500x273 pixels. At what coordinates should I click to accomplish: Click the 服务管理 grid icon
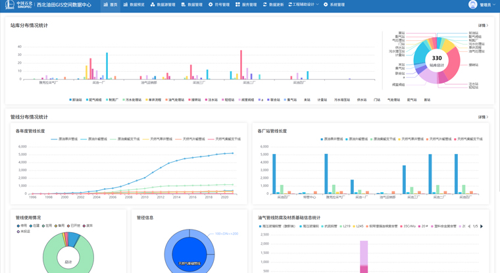tap(238, 5)
